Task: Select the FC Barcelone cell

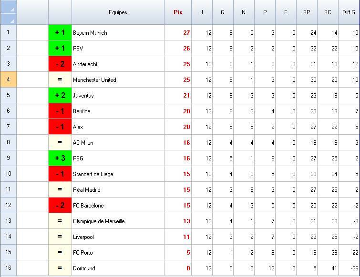Action: [117, 206]
